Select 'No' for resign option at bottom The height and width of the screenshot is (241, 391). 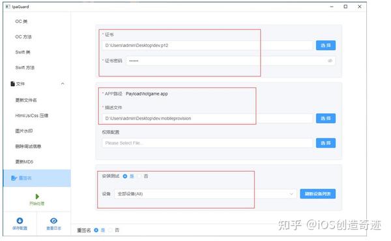coord(111,230)
